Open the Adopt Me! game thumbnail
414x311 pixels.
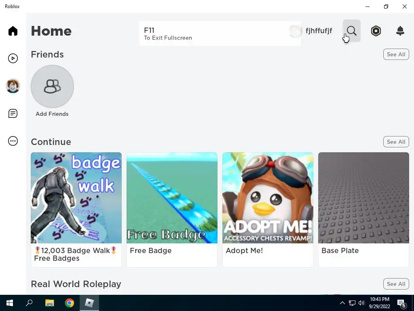(268, 198)
